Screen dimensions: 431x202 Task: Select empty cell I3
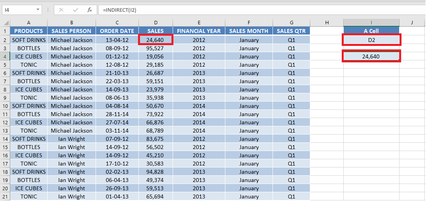click(371, 48)
